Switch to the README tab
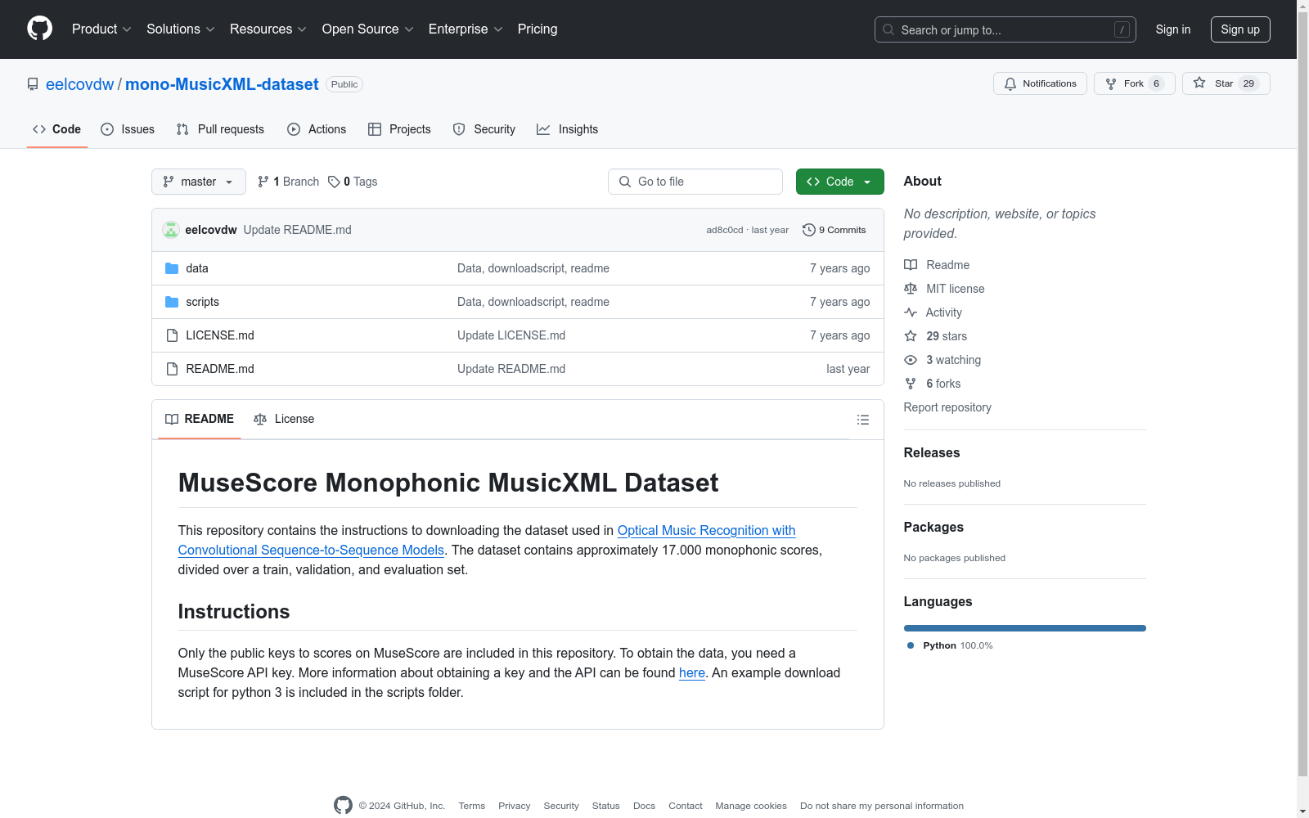The height and width of the screenshot is (818, 1309). 200,419
